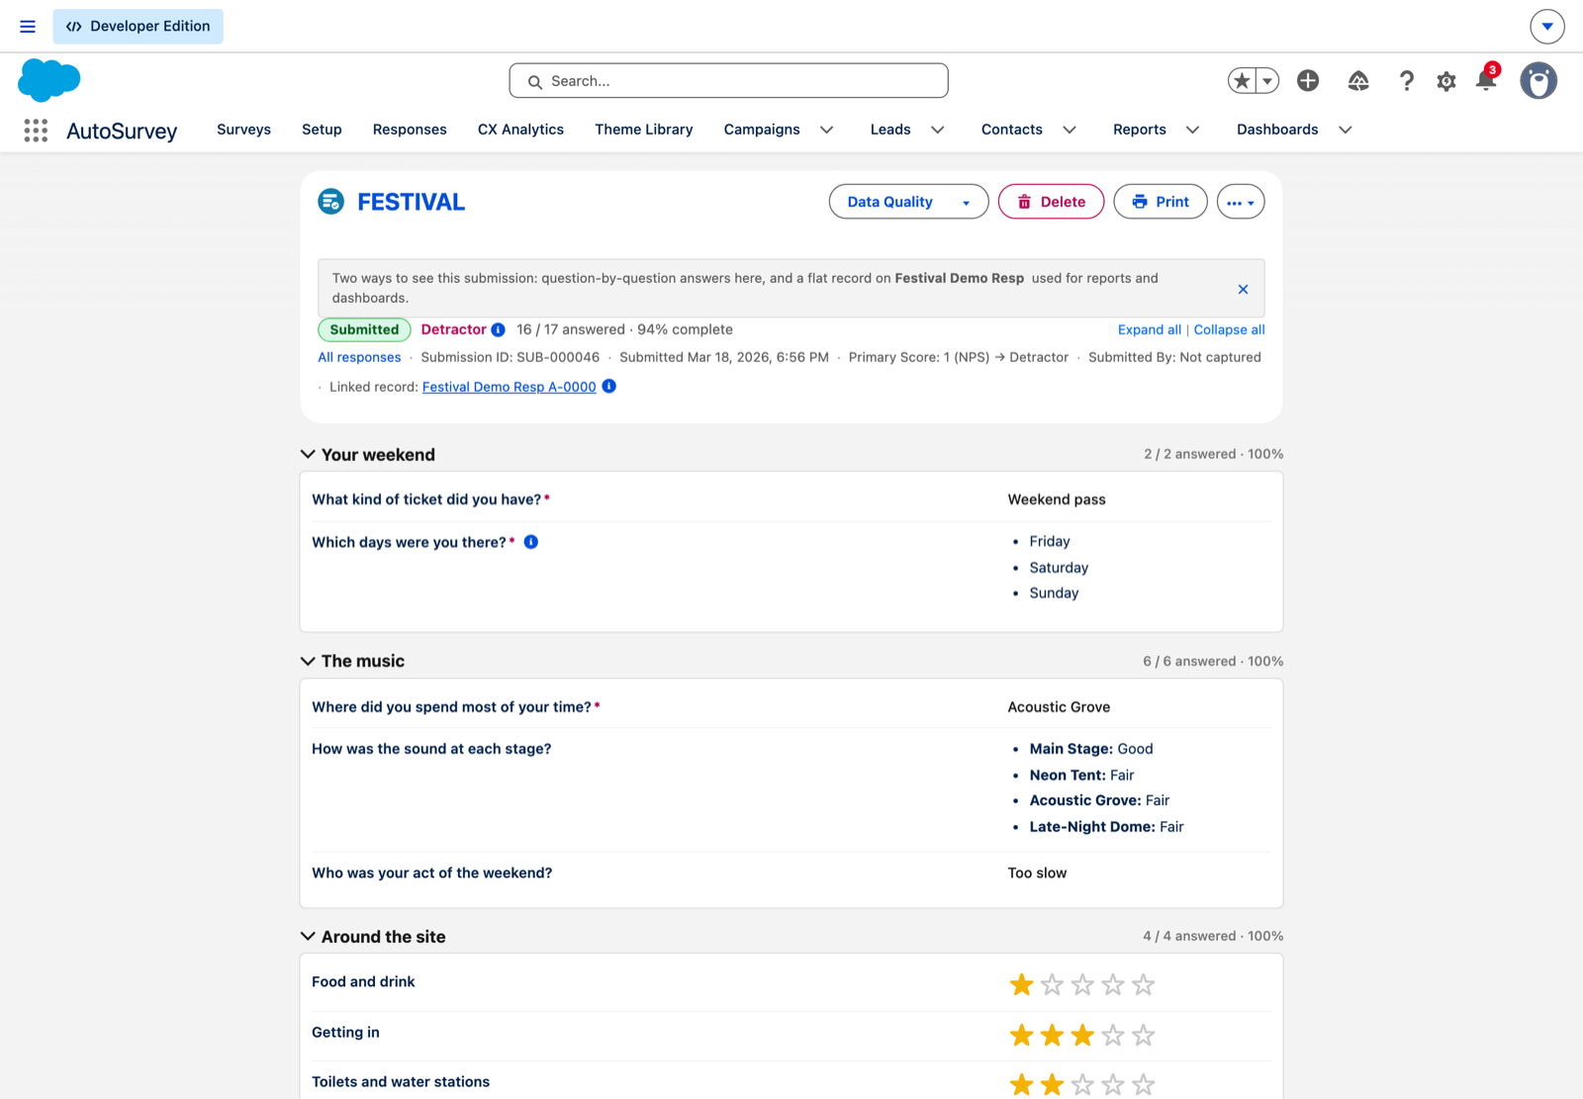
Task: Click the Submitted status badge
Action: pos(364,330)
